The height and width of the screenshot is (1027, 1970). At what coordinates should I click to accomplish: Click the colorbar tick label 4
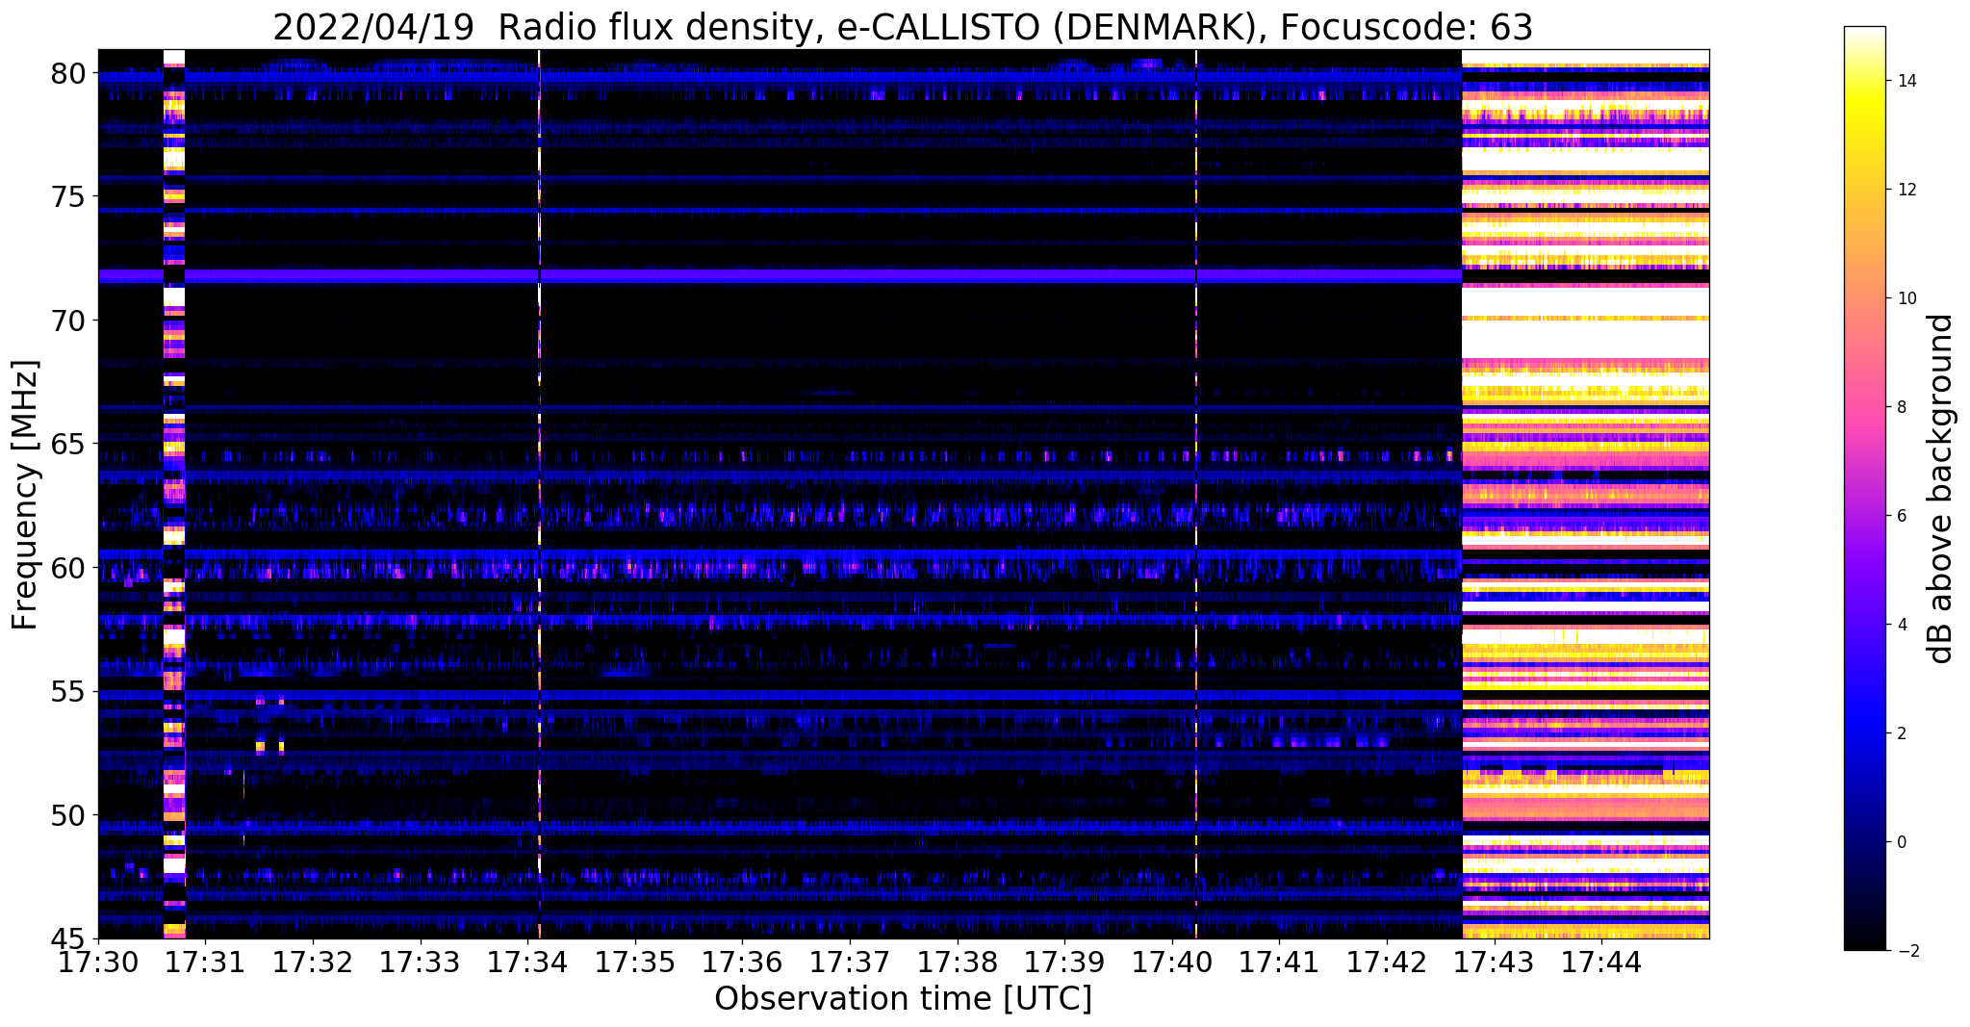(x=1900, y=625)
